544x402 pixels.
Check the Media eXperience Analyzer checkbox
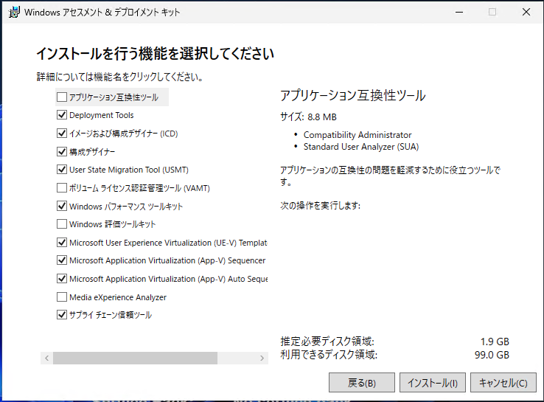coord(62,297)
